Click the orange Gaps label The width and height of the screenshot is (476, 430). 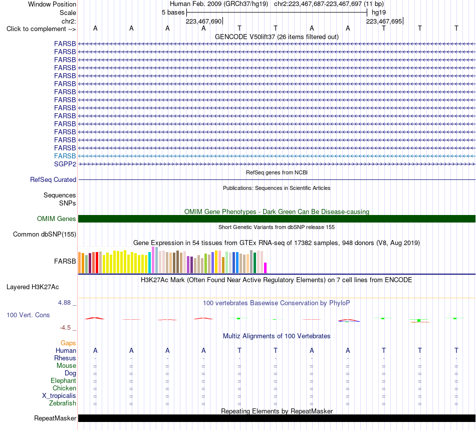tap(68, 343)
